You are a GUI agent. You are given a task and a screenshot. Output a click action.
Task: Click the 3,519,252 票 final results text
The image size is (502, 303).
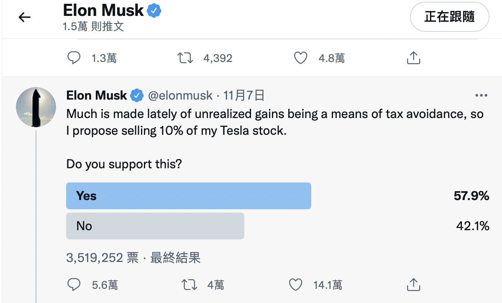pos(133,257)
